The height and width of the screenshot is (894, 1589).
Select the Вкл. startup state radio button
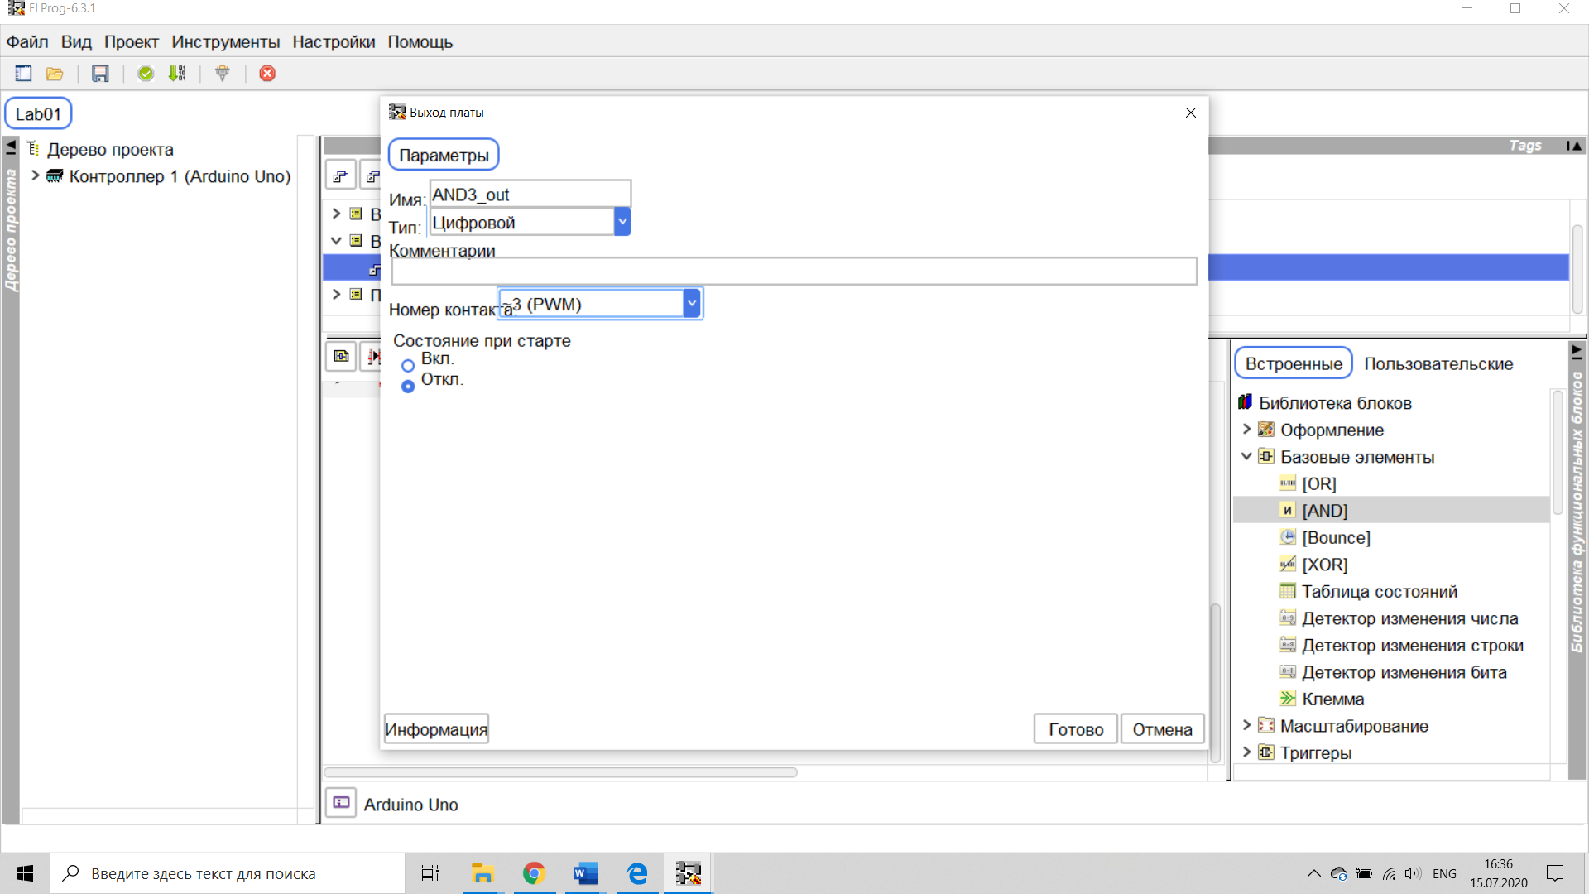408,365
